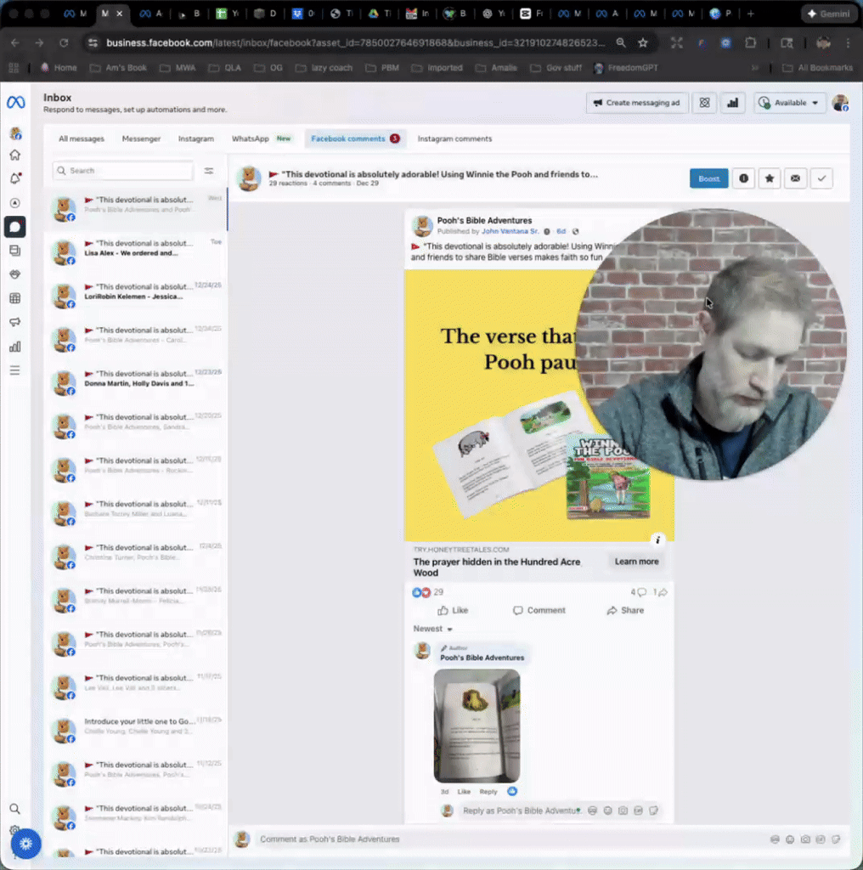This screenshot has width=863, height=870.
Task: Open the book page photo in the comment
Action: pos(477,726)
